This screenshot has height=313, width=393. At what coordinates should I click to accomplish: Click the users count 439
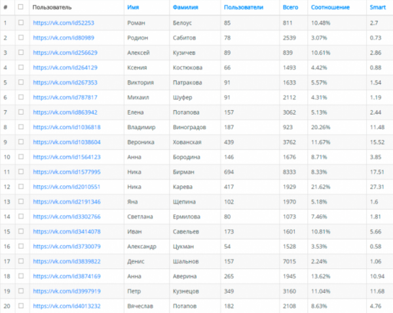click(x=229, y=142)
